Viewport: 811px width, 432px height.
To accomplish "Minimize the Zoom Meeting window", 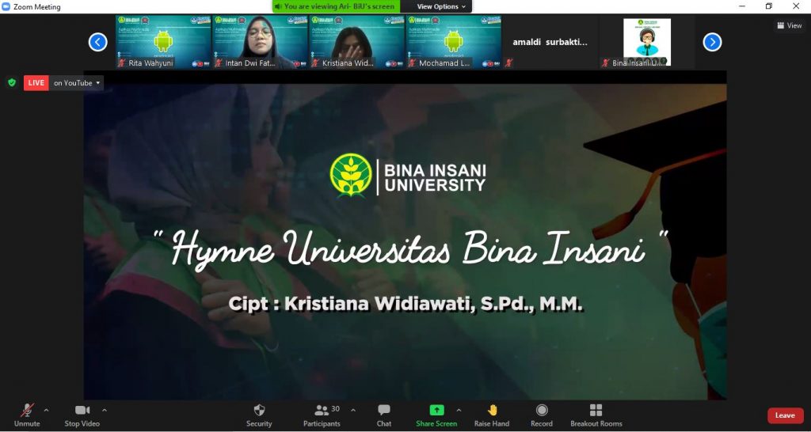I will click(742, 6).
